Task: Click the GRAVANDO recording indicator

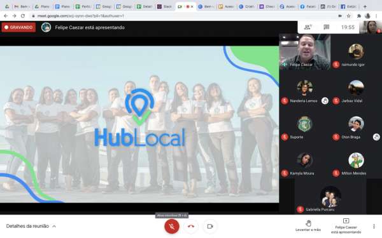Action: pyautogui.click(x=18, y=27)
